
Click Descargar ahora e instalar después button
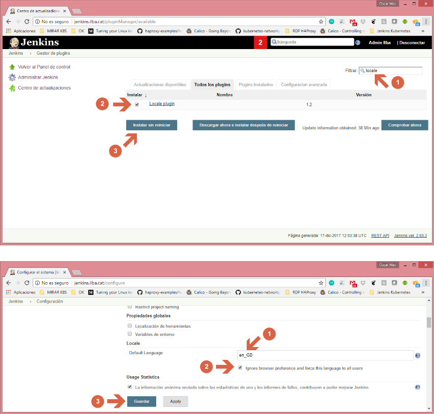click(x=244, y=125)
